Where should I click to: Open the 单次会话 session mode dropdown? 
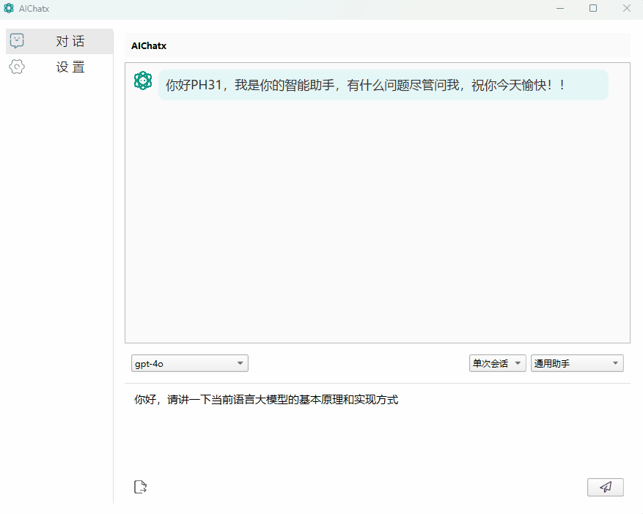(498, 362)
